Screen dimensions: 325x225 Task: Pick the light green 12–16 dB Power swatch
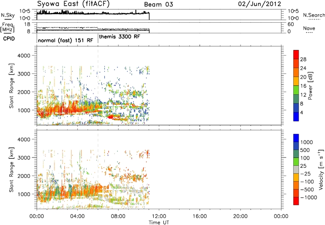[x=296, y=90]
